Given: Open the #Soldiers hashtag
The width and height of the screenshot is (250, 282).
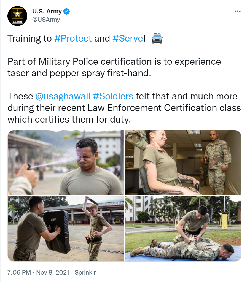Looking at the screenshot, I should 113,96.
